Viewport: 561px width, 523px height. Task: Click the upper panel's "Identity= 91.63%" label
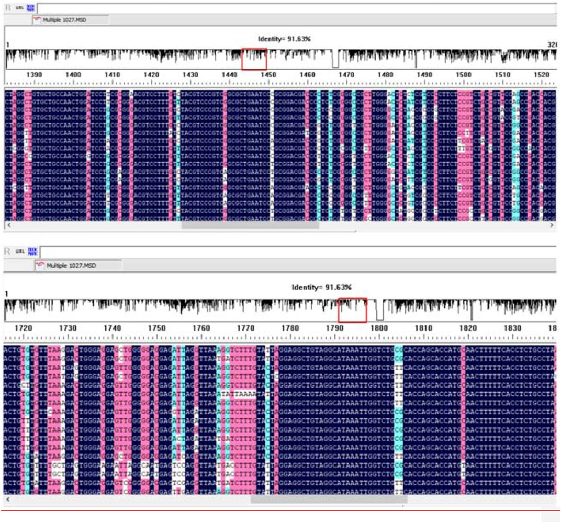pyautogui.click(x=284, y=39)
